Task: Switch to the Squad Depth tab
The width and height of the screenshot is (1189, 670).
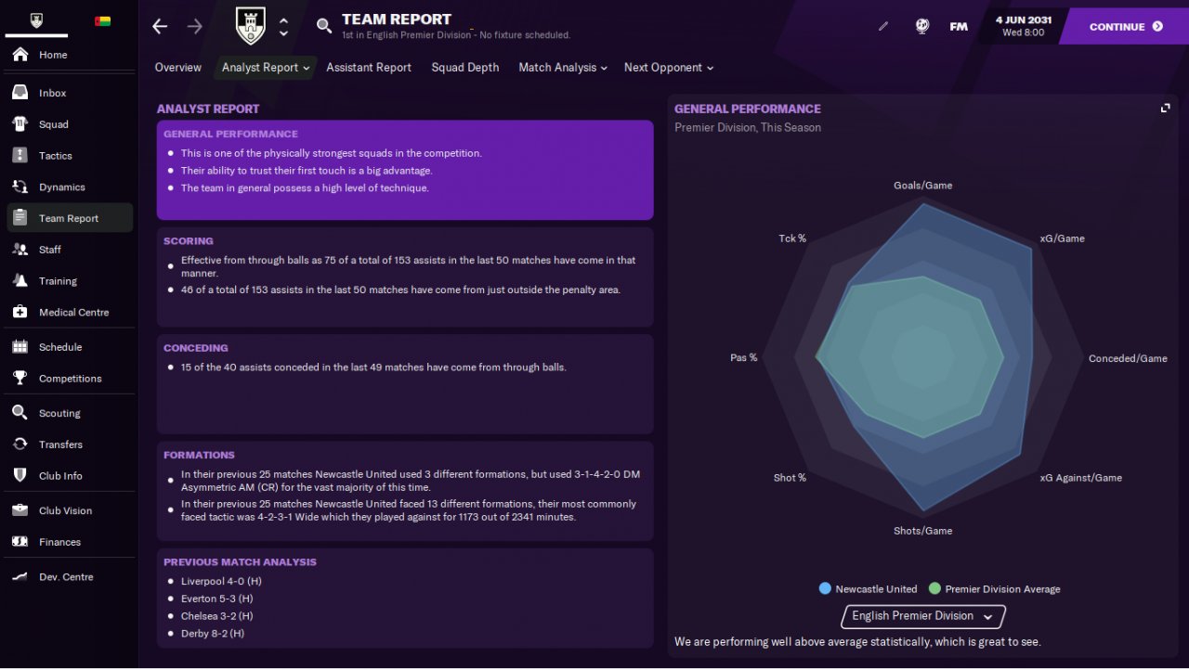Action: pos(465,68)
